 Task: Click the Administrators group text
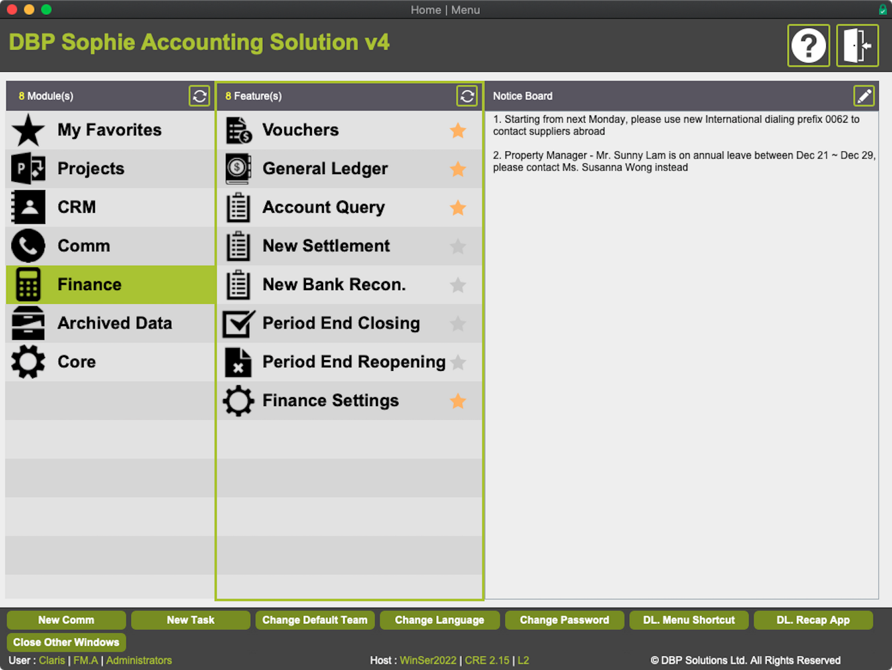pos(139,660)
